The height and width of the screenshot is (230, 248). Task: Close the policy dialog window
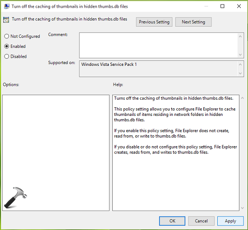tap(239, 6)
